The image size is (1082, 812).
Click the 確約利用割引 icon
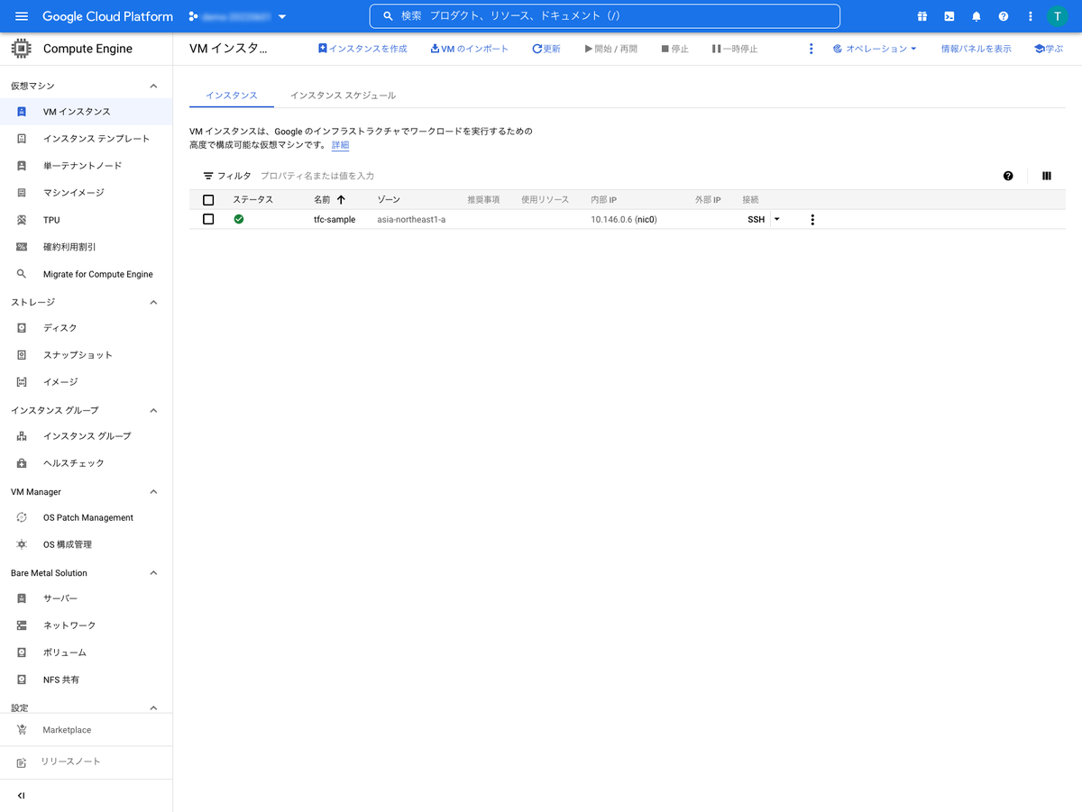22,247
